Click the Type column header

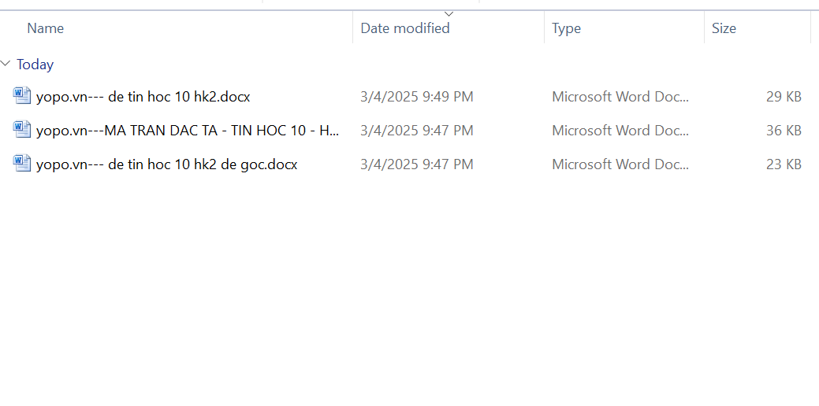(566, 28)
